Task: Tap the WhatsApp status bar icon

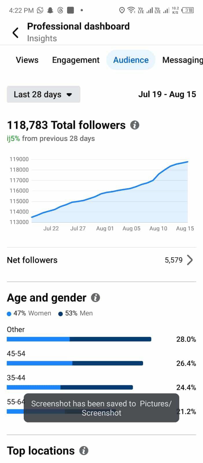Action: (40, 10)
